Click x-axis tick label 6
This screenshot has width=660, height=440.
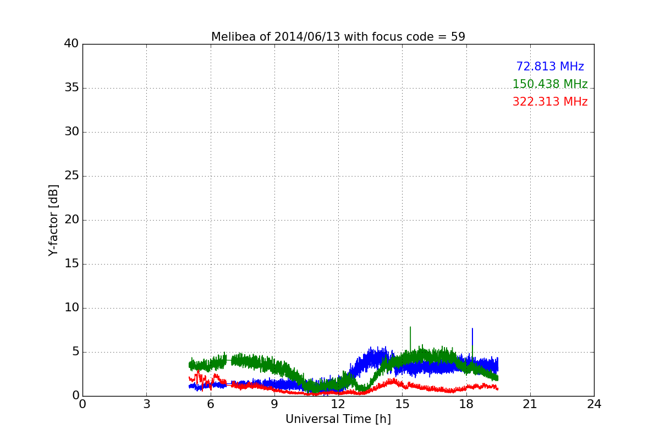pyautogui.click(x=211, y=404)
